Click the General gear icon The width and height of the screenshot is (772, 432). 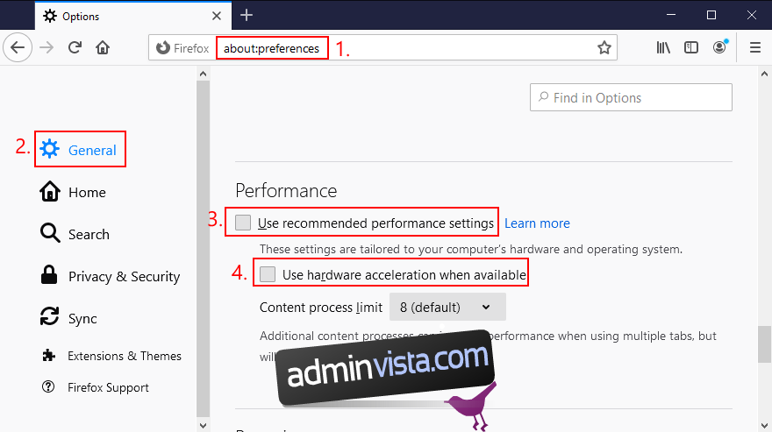click(x=50, y=149)
